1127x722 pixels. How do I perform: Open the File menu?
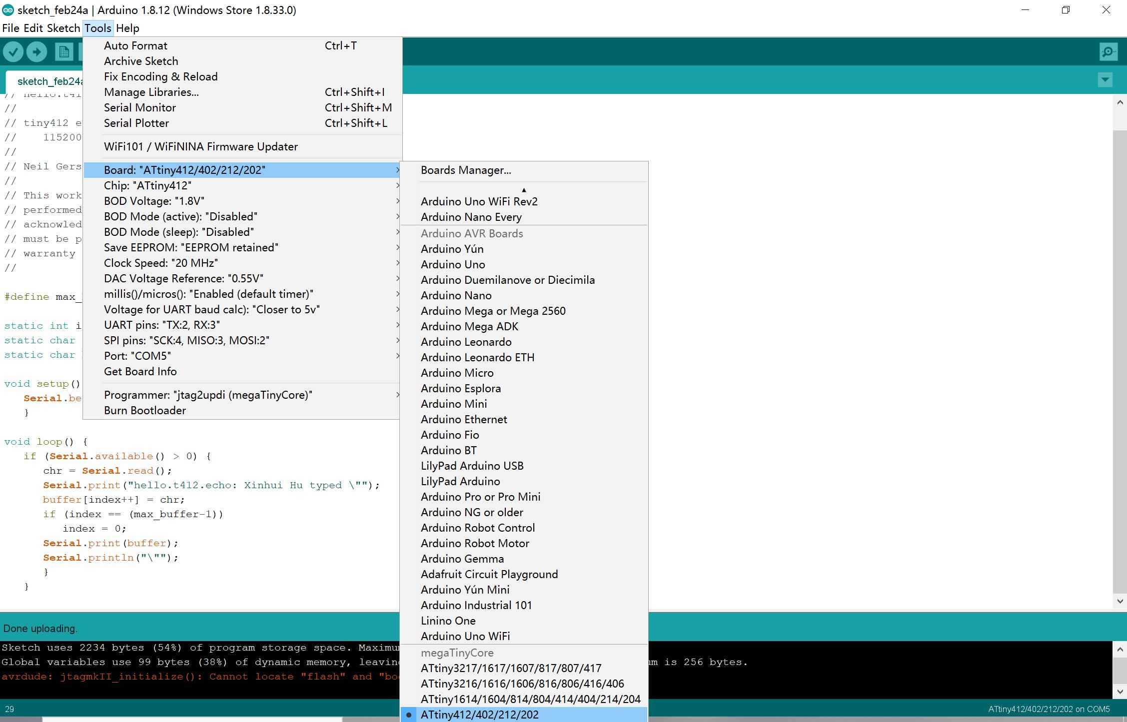point(10,28)
